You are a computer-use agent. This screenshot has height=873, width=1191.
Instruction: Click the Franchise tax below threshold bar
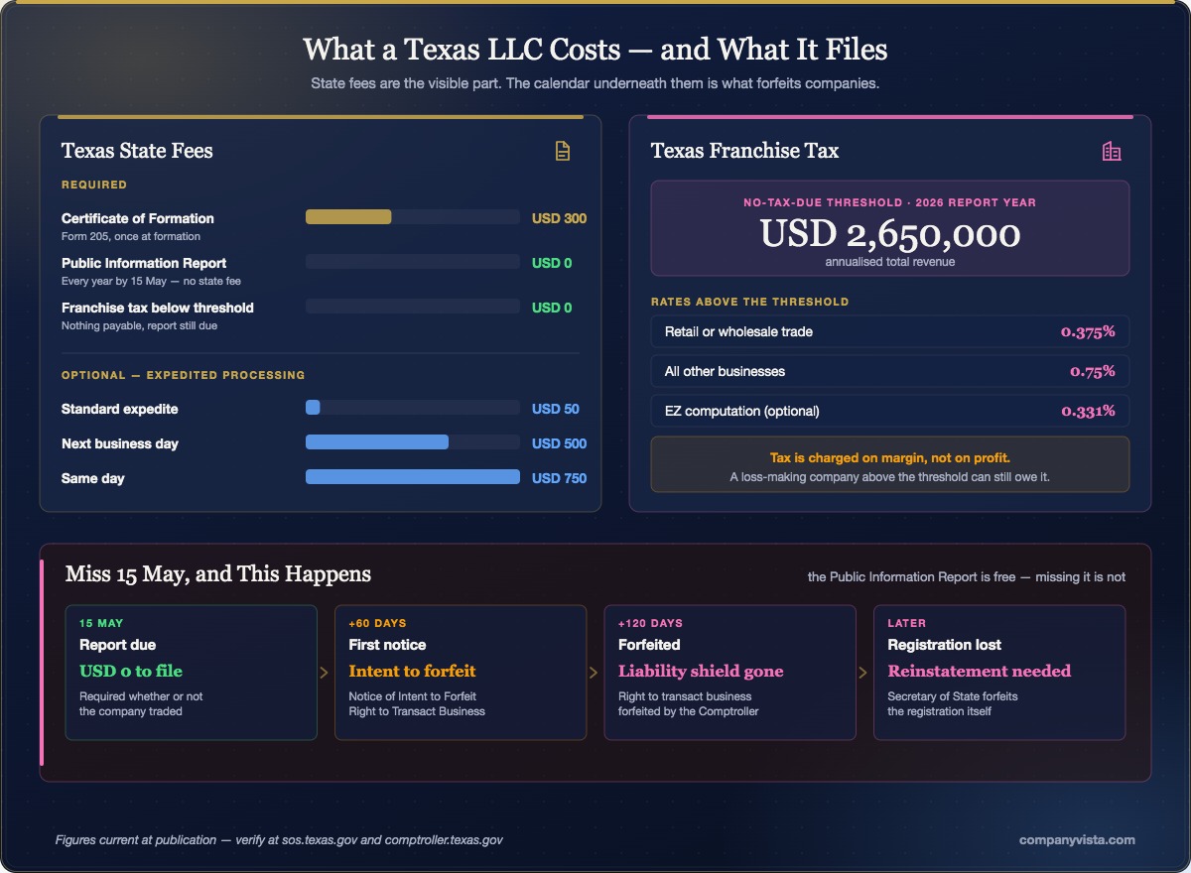(413, 307)
